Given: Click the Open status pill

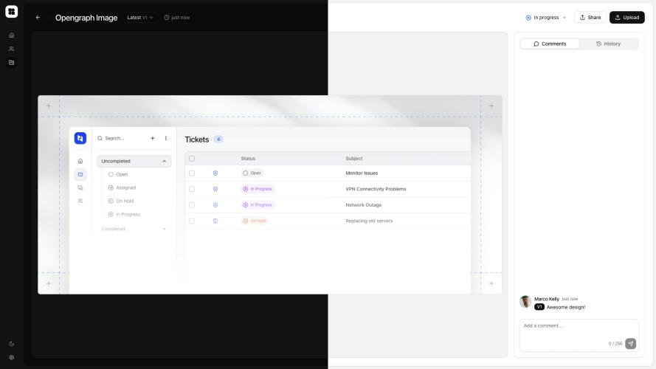Looking at the screenshot, I should coord(252,173).
